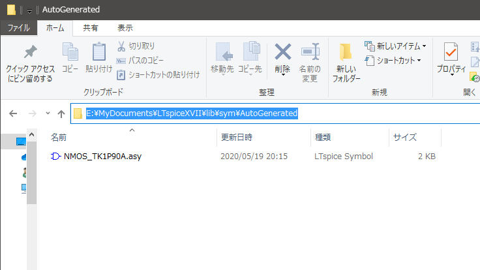The height and width of the screenshot is (270, 480).
Task: Go back with left arrow
Action: point(13,114)
